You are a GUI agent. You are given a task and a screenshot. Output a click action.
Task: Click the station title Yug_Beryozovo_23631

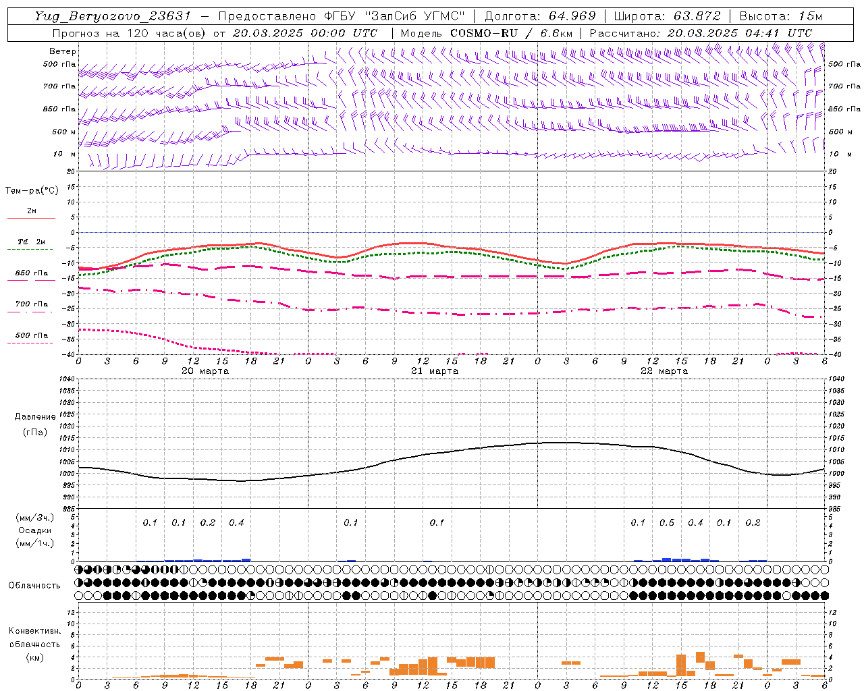click(x=113, y=16)
